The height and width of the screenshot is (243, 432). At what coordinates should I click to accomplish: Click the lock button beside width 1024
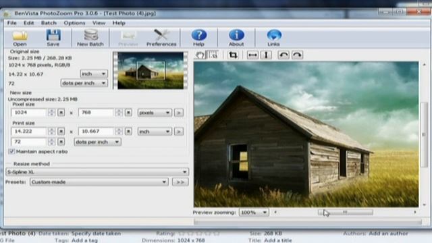(61, 113)
